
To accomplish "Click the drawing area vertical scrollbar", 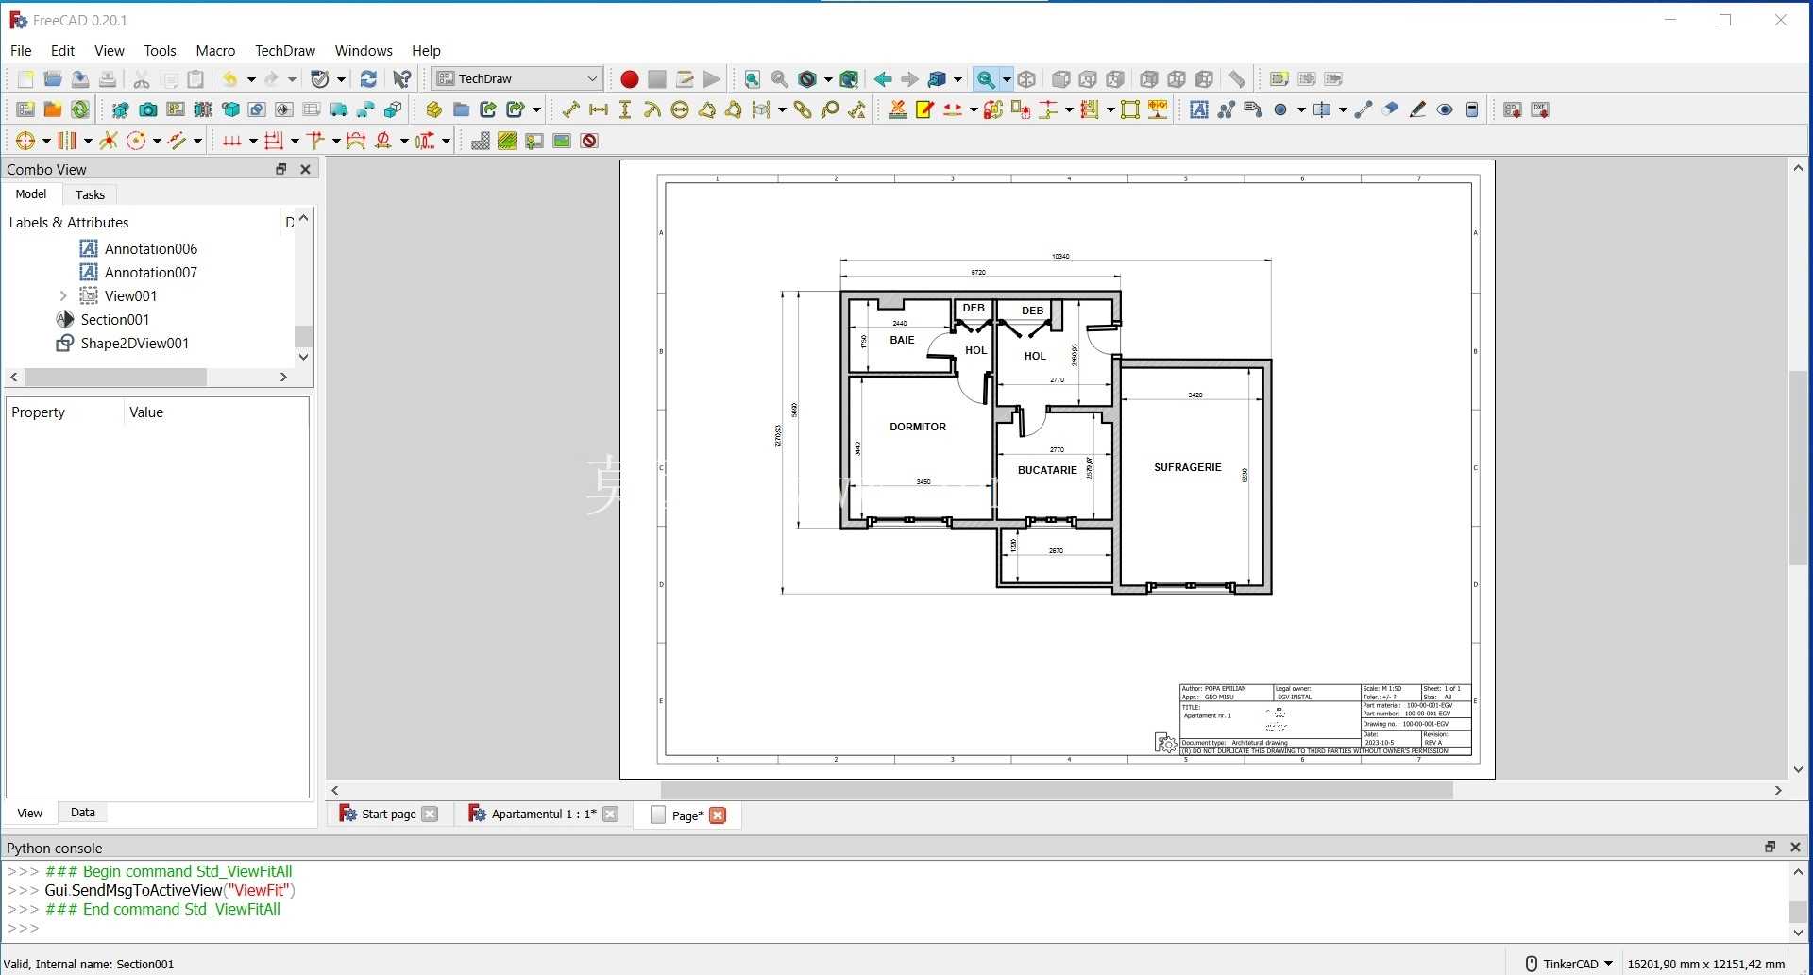I will (1798, 468).
